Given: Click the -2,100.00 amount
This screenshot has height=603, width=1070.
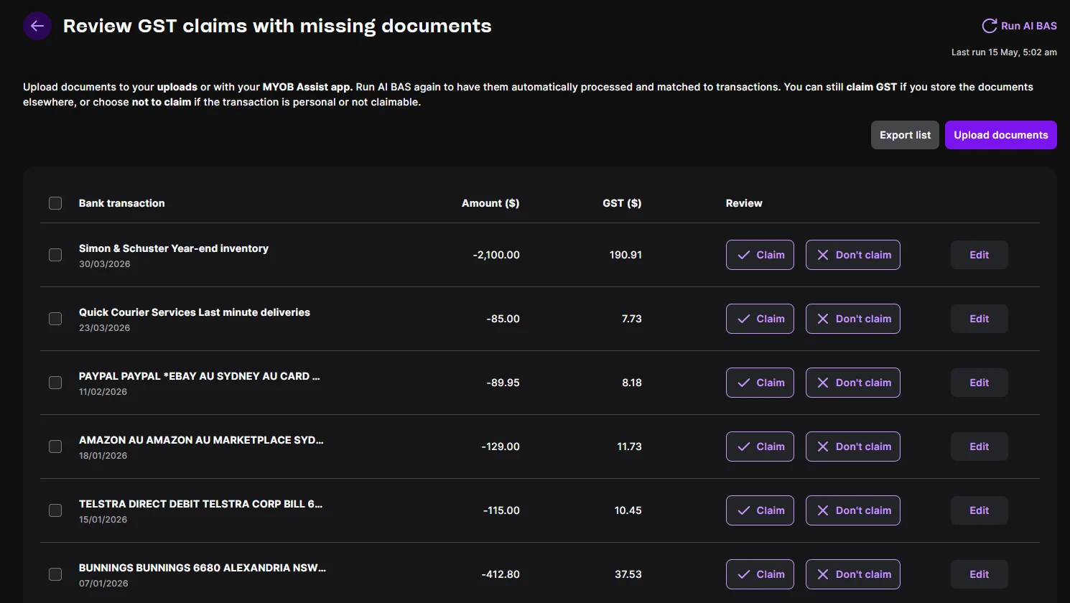Looking at the screenshot, I should point(496,255).
